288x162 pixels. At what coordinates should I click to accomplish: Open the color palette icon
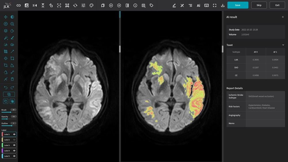(91, 5)
